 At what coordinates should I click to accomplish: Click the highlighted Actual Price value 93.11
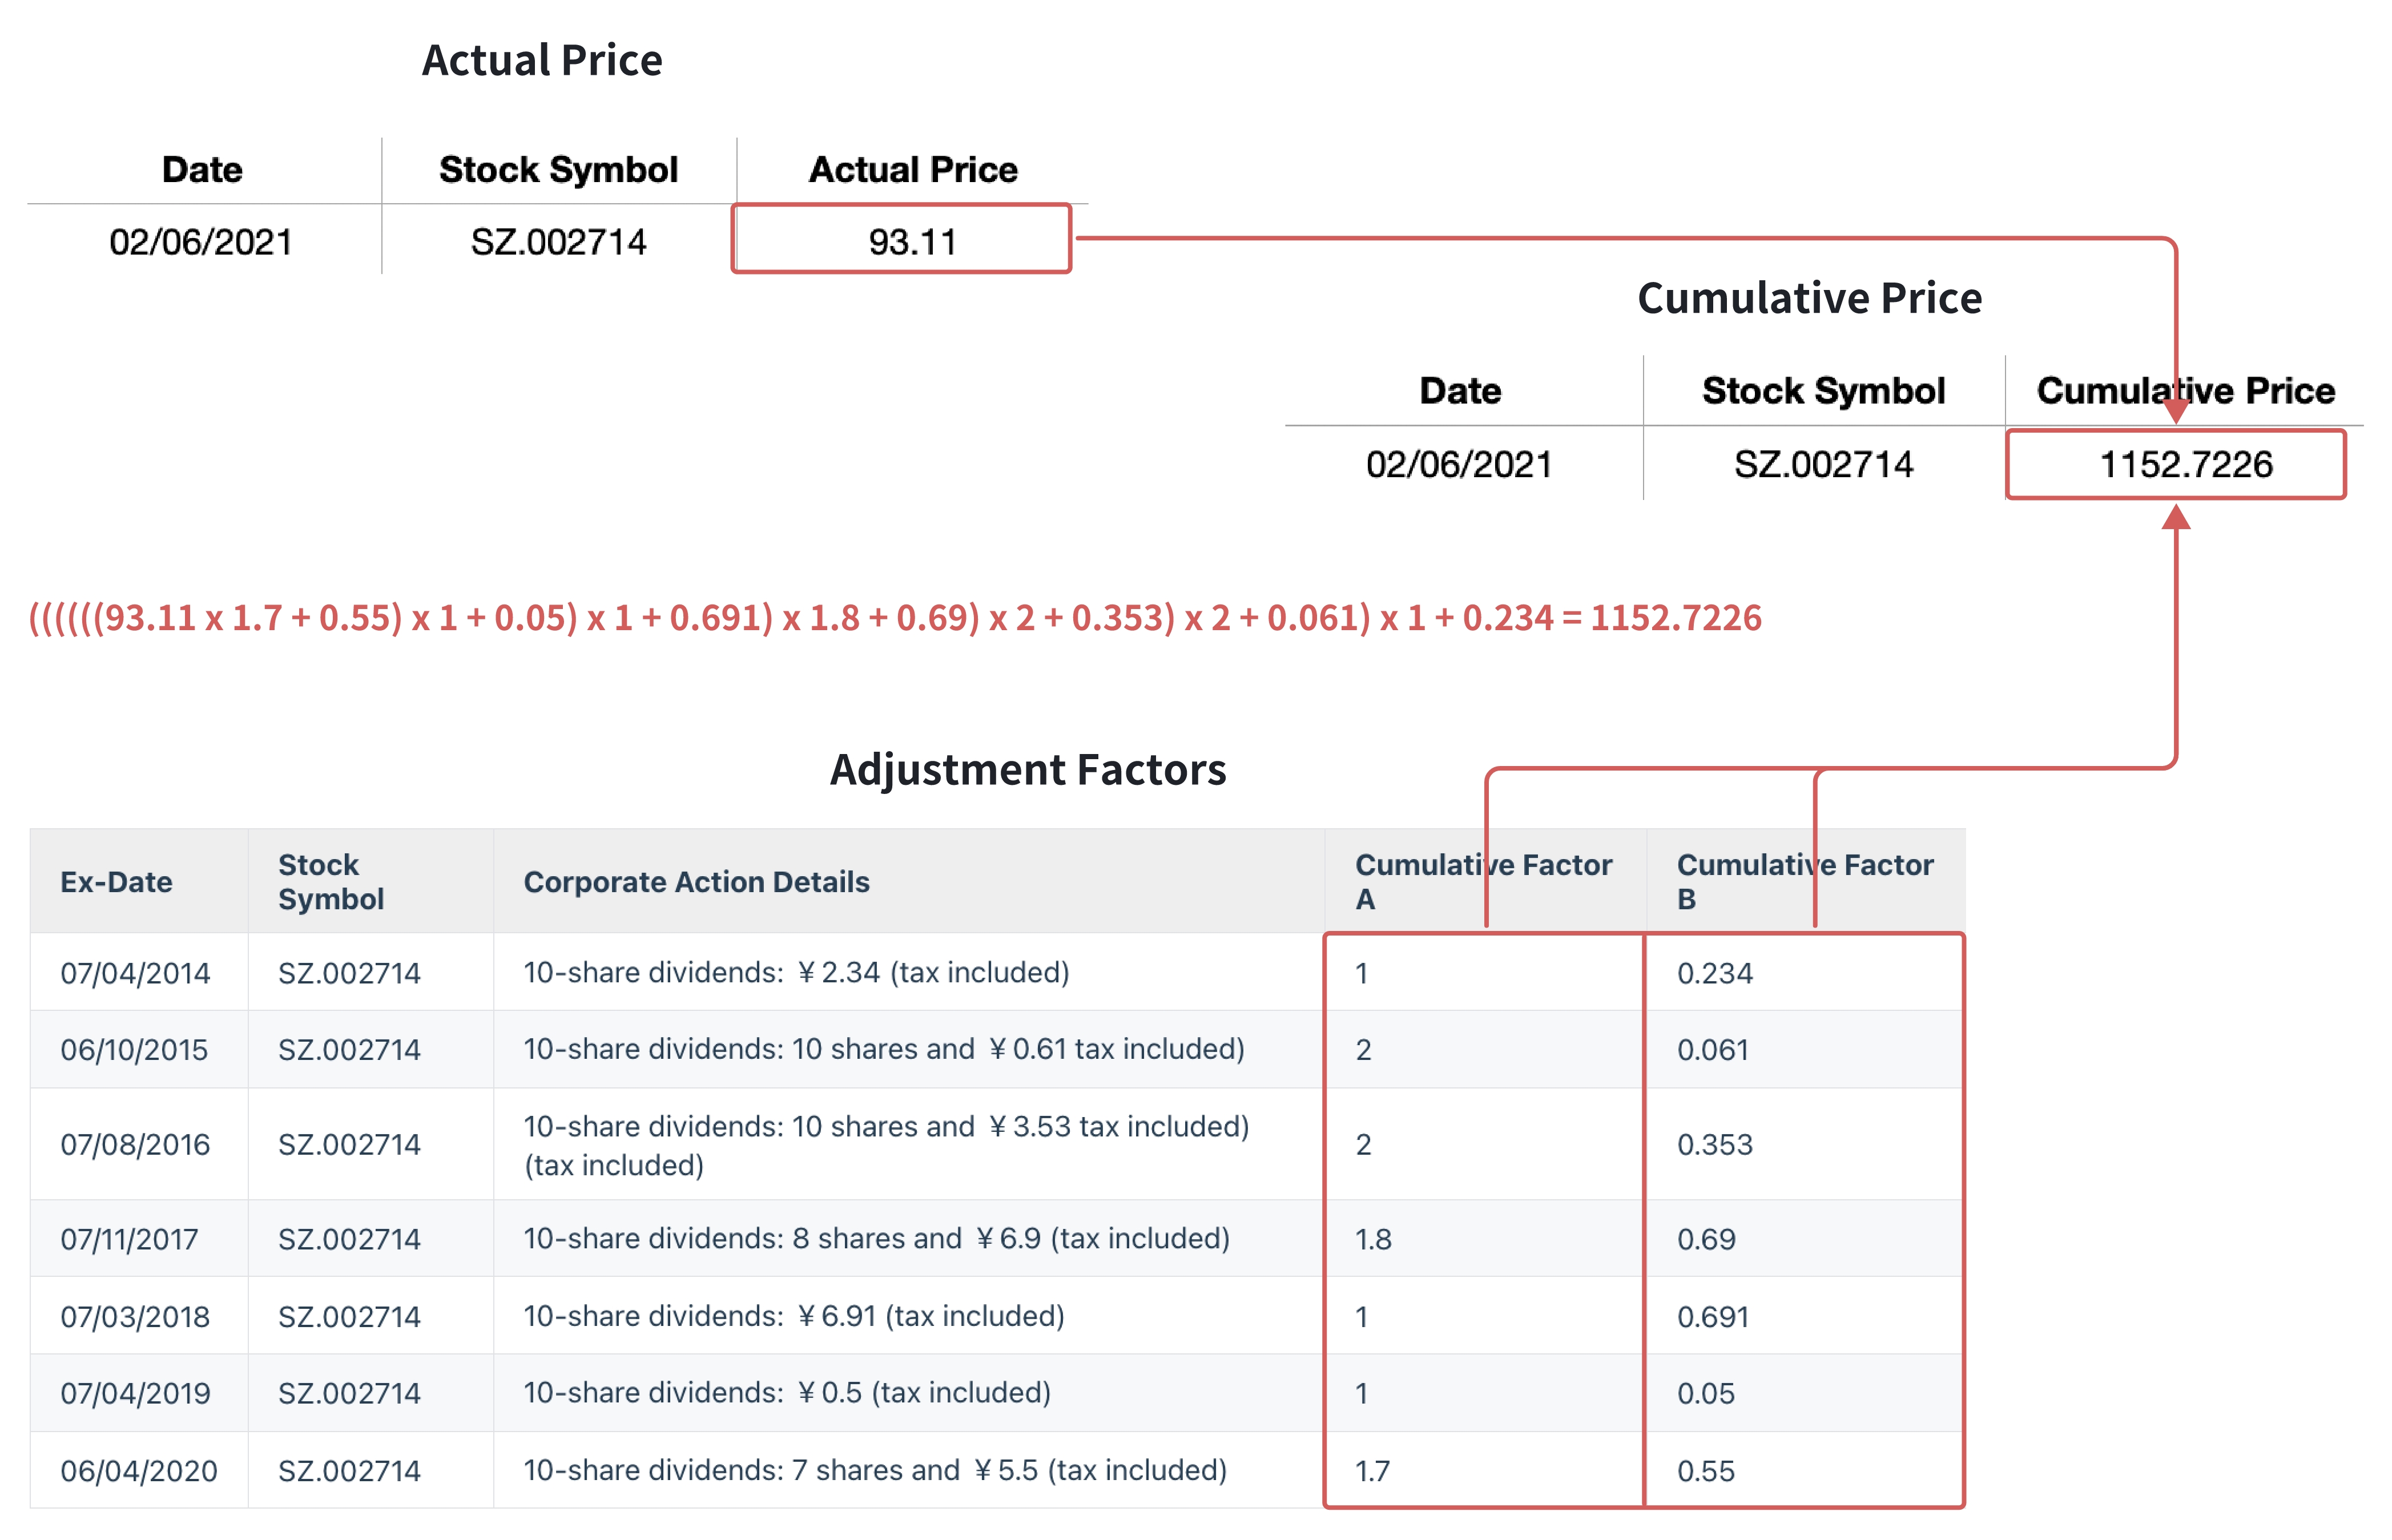click(x=911, y=241)
